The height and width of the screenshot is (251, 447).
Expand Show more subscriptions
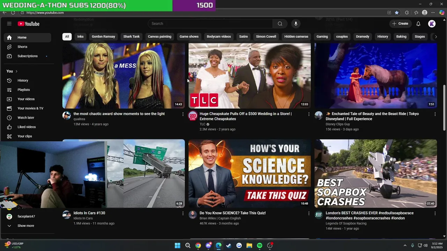tap(28, 226)
